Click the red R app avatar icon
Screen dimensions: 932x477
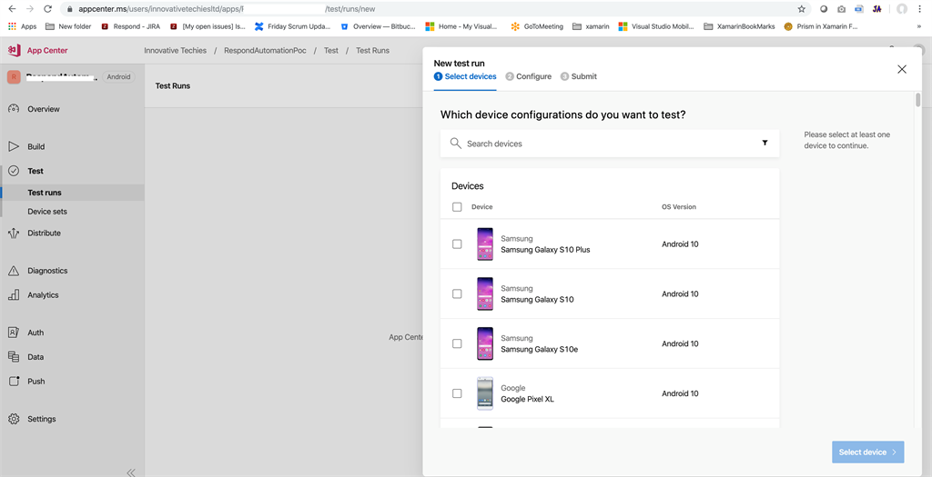point(14,76)
